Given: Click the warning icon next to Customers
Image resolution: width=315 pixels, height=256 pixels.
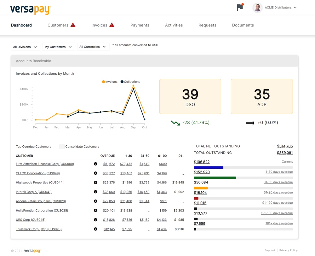Looking at the screenshot, I should 73,25.
